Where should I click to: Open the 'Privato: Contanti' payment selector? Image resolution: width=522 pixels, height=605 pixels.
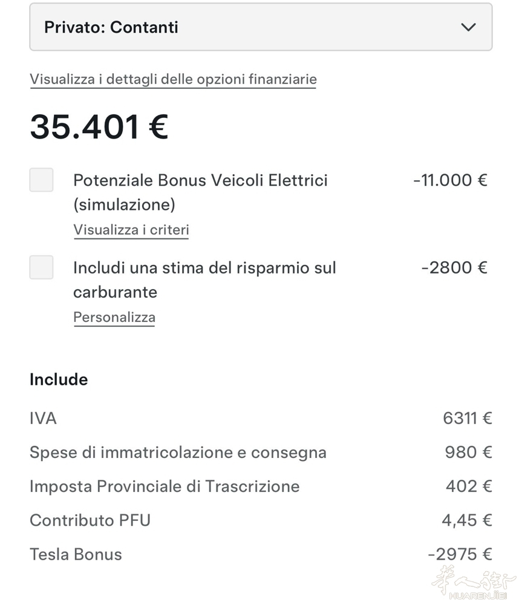[x=260, y=27]
